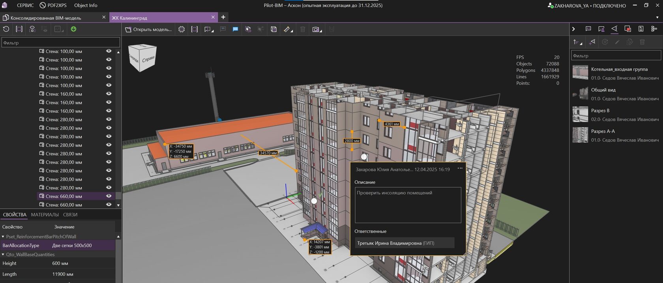Click the blue comment bubble icon
This screenshot has height=283, width=663.
tap(235, 29)
